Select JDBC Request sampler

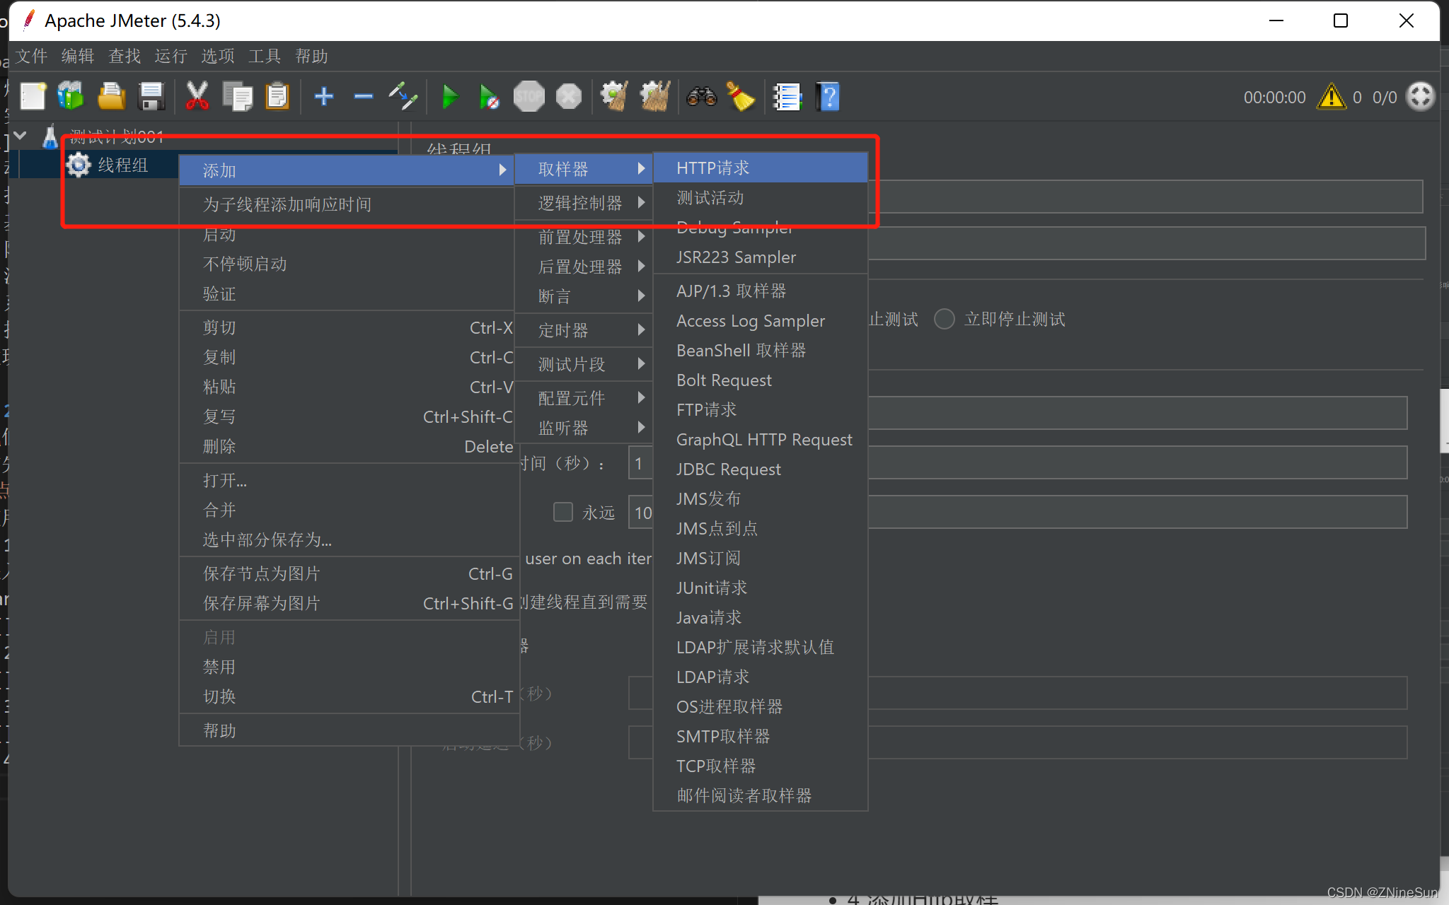point(728,468)
